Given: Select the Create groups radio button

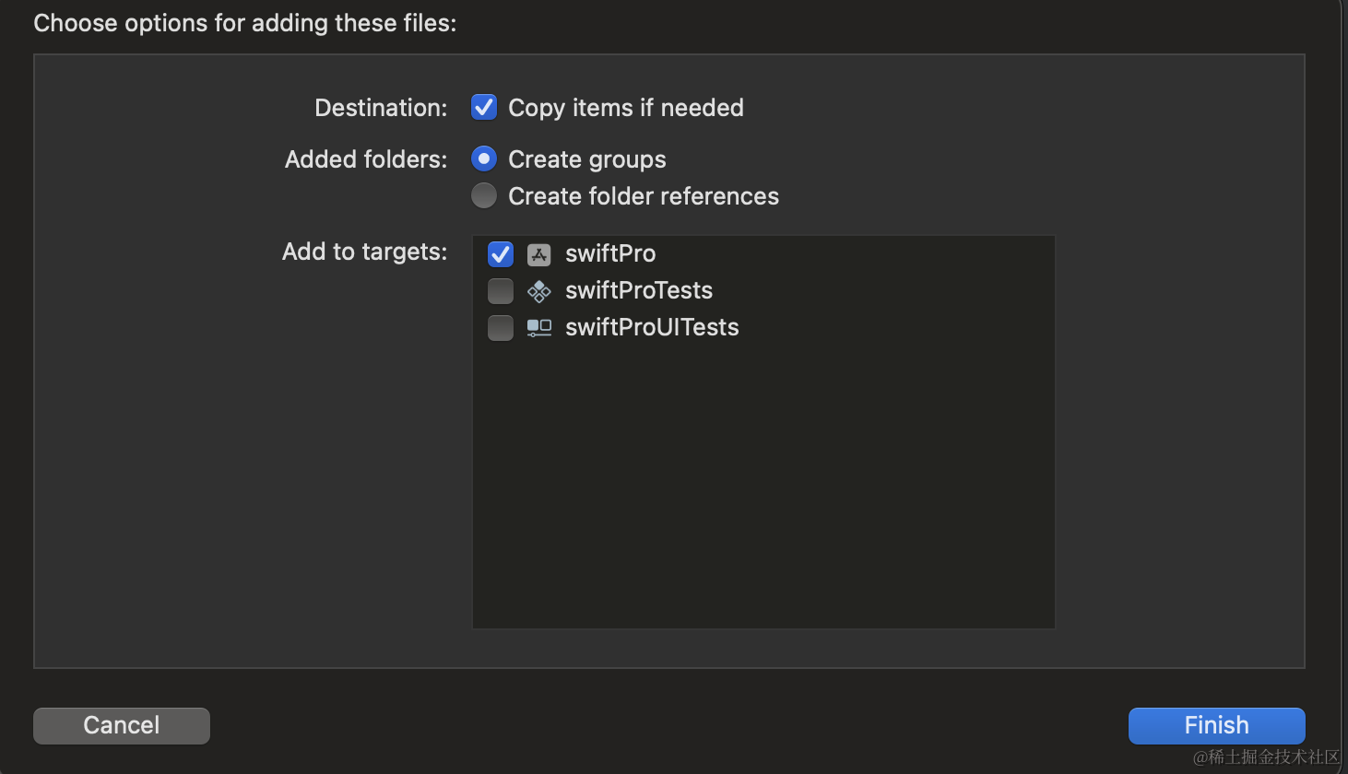Looking at the screenshot, I should pos(484,159).
